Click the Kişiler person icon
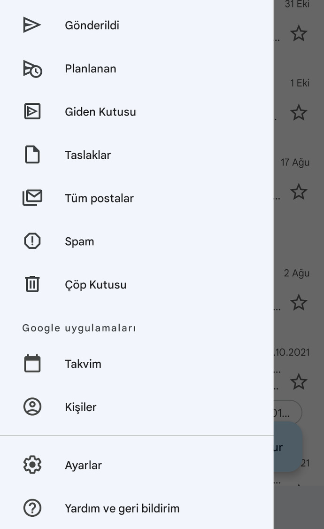The width and height of the screenshot is (324, 529). pos(32,406)
